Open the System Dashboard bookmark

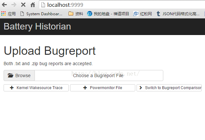click(x=41, y=14)
